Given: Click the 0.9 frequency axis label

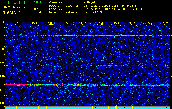Looking at the screenshot, I should [x=2, y=63].
